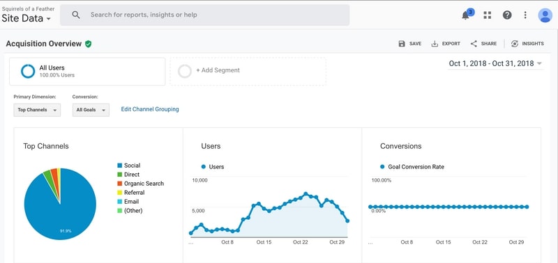
Task: Click the Direct green legend swatch
Action: (119, 175)
